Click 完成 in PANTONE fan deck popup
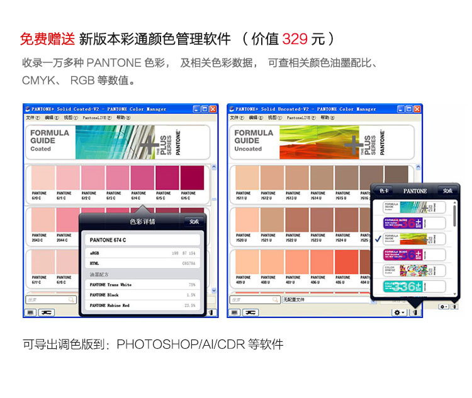This screenshot has width=472, height=398. click(447, 191)
